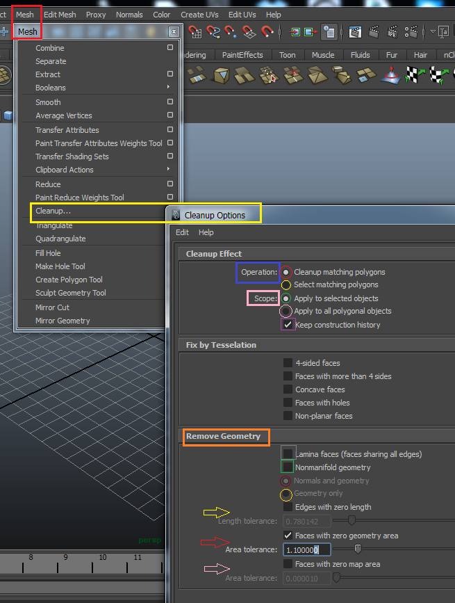Click the Input connections icon with green box
The height and width of the screenshot is (603, 455).
[x=295, y=32]
